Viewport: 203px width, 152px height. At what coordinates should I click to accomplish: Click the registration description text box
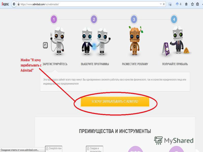coord(115,82)
